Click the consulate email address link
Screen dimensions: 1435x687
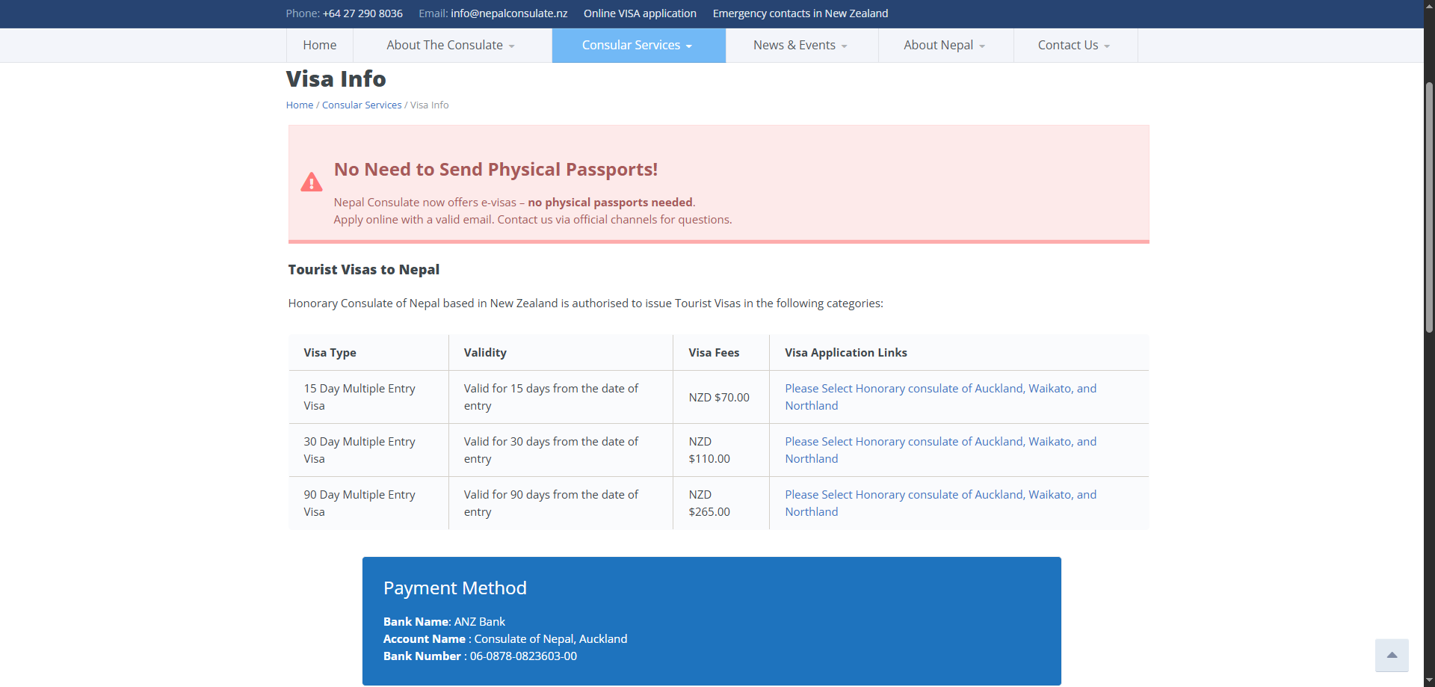(x=509, y=13)
